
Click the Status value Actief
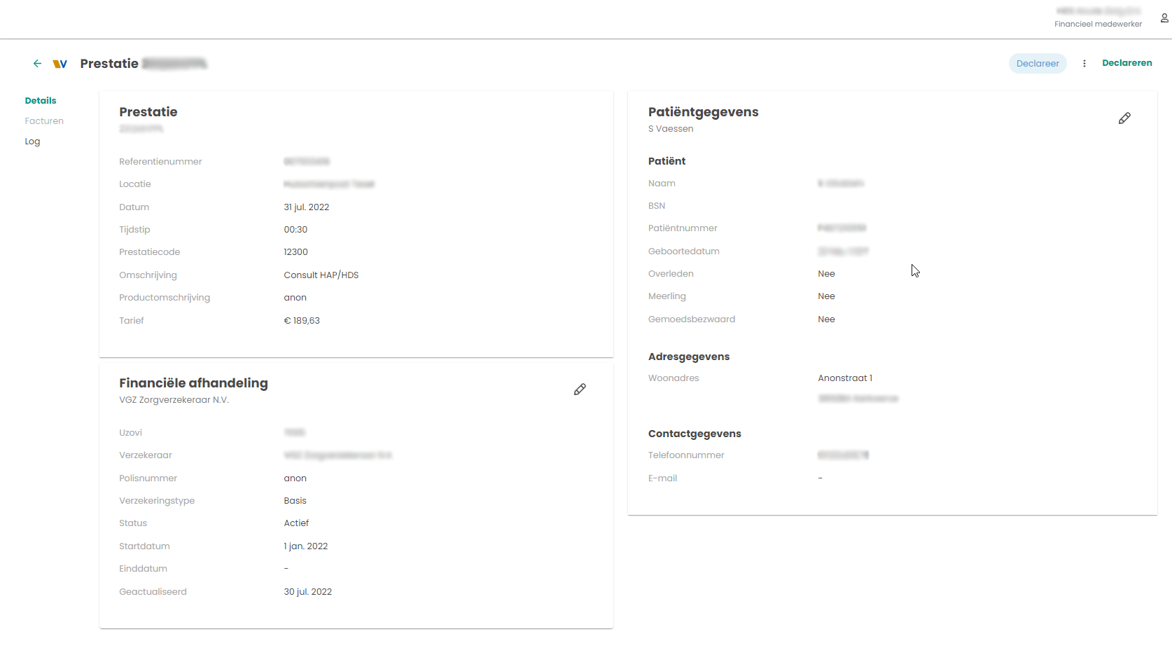(296, 523)
